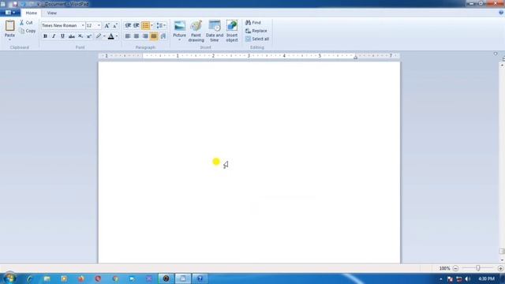Open the font size 12 dropdown
Screen dimensions: 505x284
tap(99, 25)
